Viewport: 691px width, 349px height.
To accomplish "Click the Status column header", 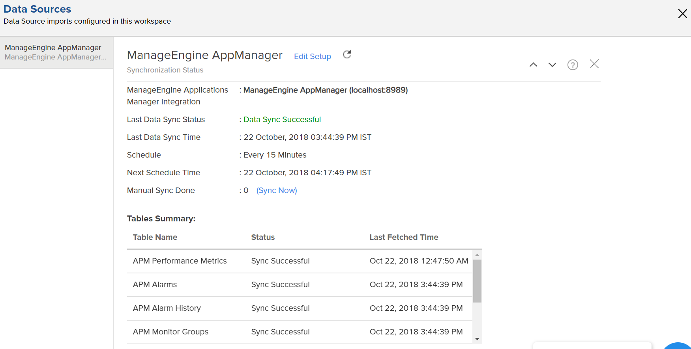I will tap(263, 237).
